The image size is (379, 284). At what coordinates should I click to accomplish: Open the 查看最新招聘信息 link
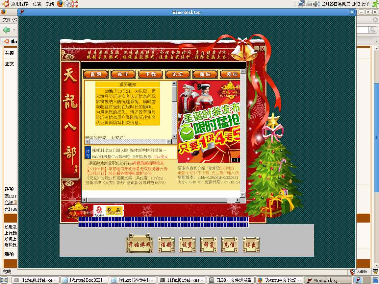pos(148,163)
